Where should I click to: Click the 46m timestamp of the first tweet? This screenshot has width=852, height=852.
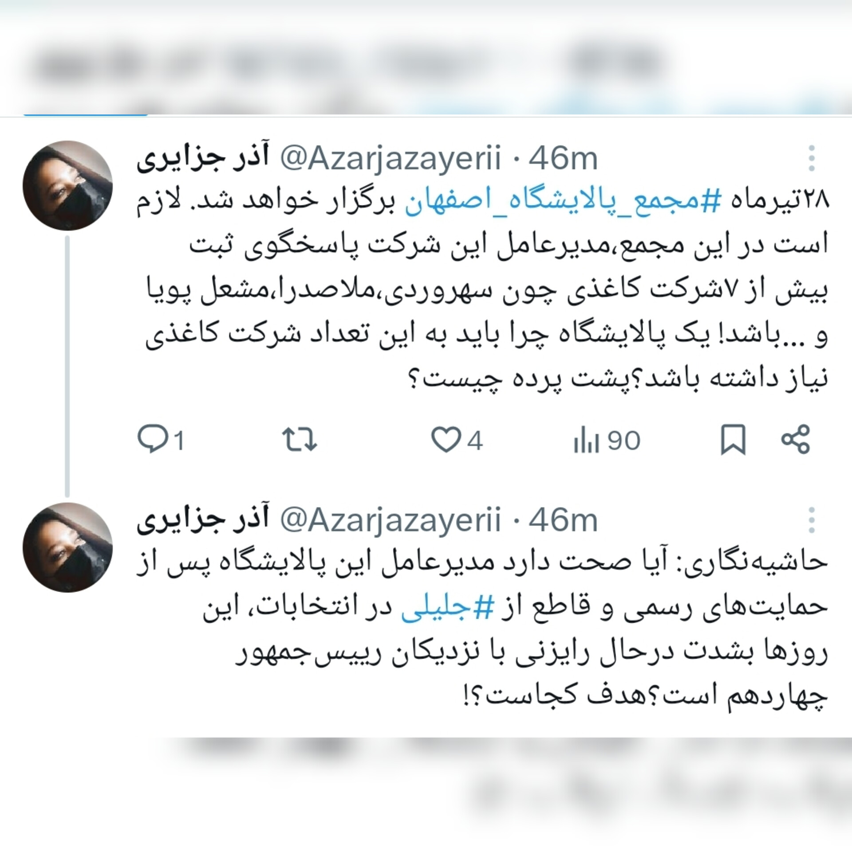[x=563, y=159]
